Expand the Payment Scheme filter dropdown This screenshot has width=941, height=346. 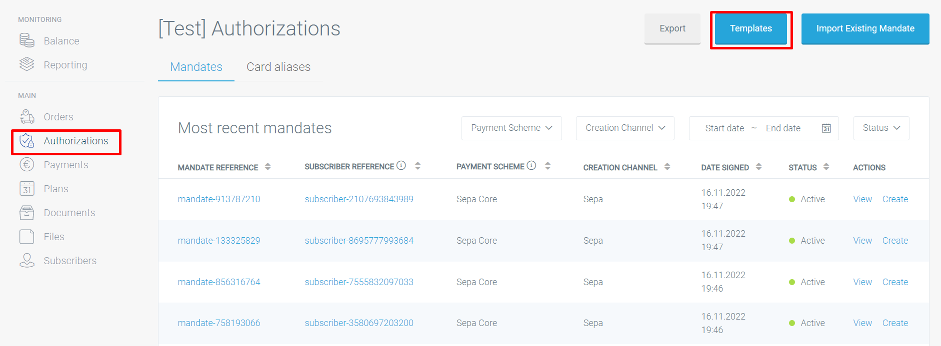511,128
